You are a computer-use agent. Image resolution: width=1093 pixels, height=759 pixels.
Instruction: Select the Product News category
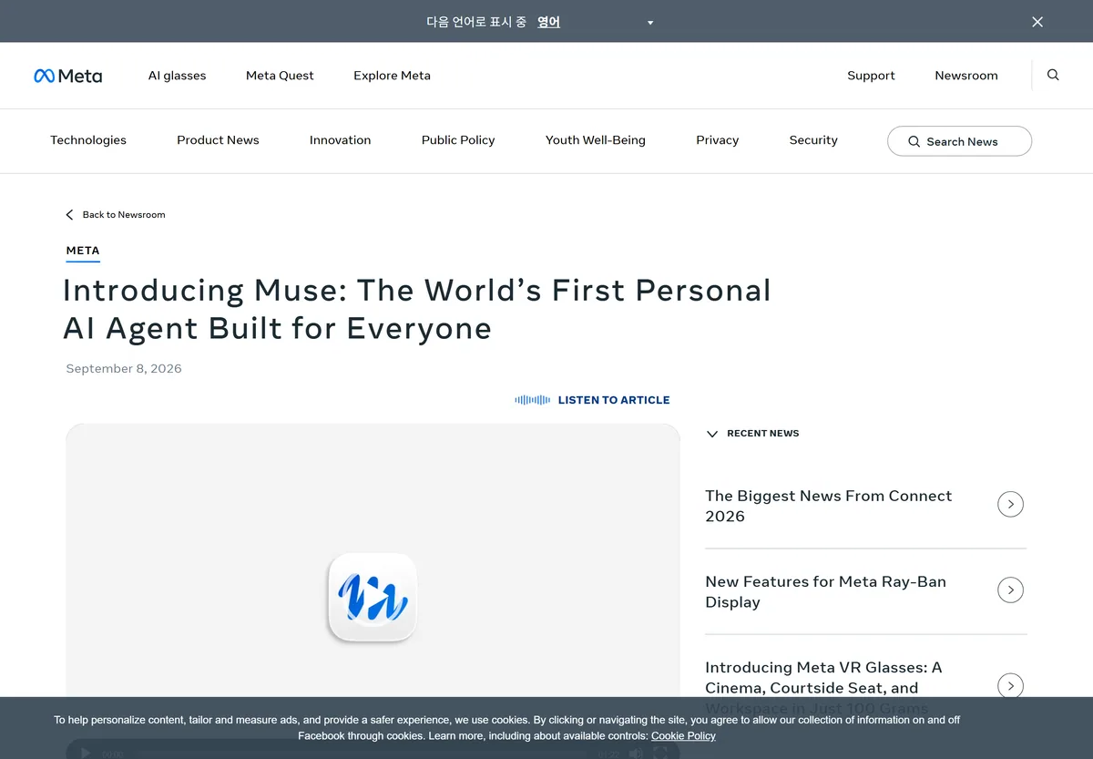218,140
